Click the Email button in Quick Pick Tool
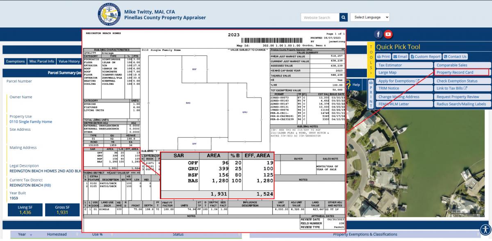The height and width of the screenshot is (241, 492). (400, 57)
